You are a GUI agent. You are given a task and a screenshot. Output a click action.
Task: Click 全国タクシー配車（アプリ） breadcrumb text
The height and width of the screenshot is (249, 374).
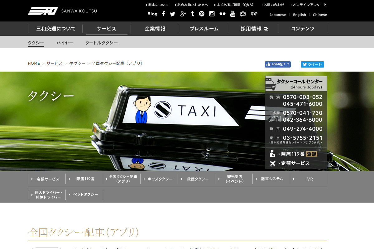tap(118, 63)
